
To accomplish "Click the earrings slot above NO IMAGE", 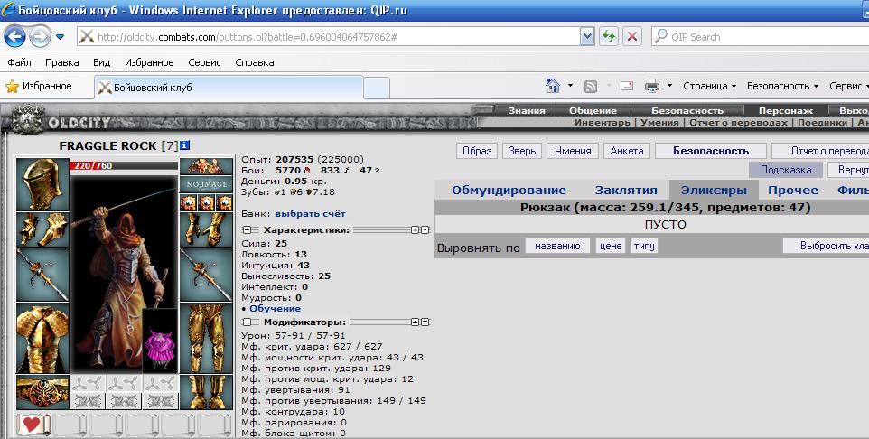I will [206, 166].
